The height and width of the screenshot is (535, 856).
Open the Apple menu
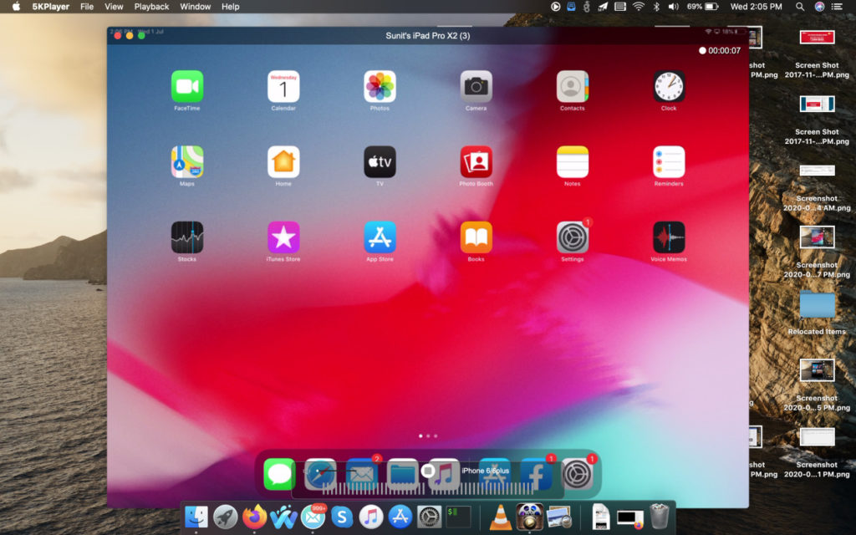pyautogui.click(x=16, y=7)
